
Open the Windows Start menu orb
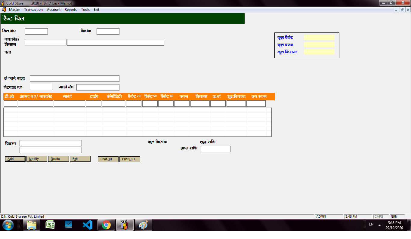pos(8,225)
